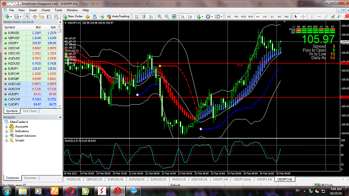Switch to the Tick Chart tab
349x196 pixels.
[30, 111]
